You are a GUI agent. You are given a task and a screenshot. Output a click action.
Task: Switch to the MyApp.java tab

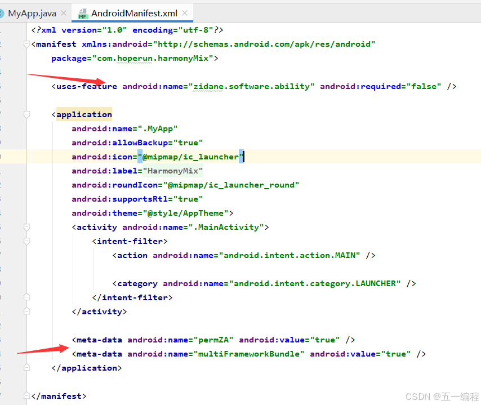32,13
